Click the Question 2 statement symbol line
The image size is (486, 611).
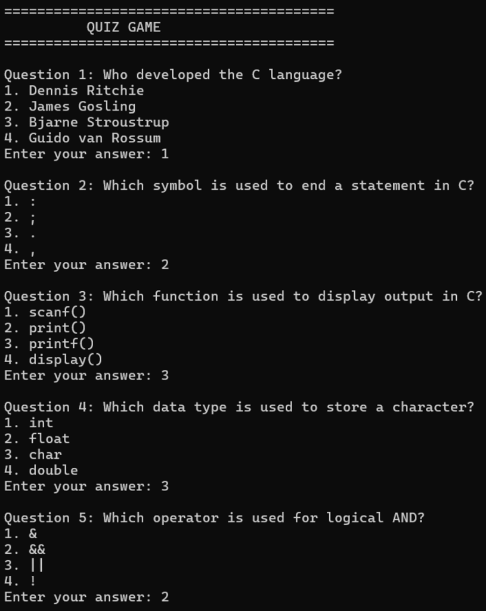pos(239,186)
